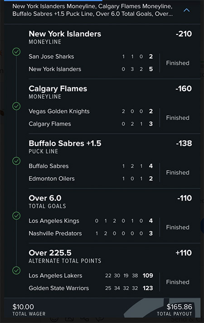
Task: Click New York Islanders green checkmark icon
Action: click(16, 52)
